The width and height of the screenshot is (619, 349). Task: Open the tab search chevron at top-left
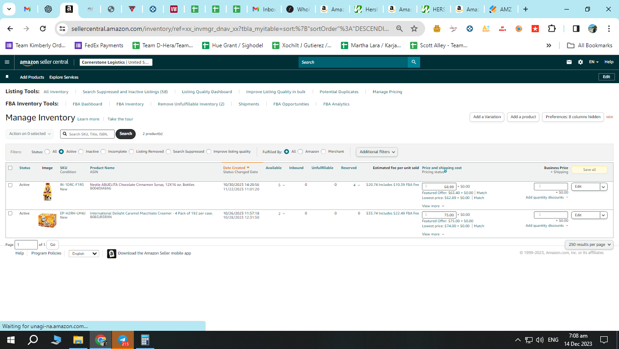(x=9, y=9)
